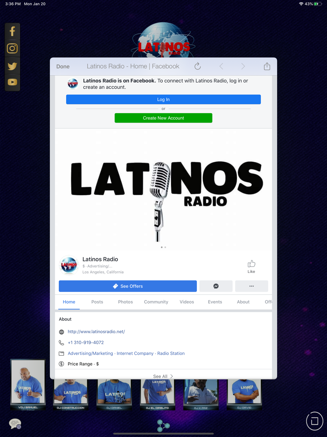Image resolution: width=327 pixels, height=437 pixels.
Task: Select the VDJ Samuel photo card
Action: point(28,385)
